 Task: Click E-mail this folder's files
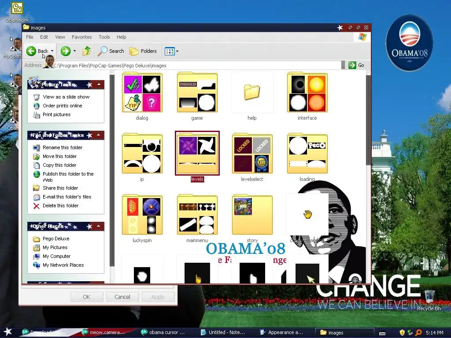pyautogui.click(x=67, y=197)
